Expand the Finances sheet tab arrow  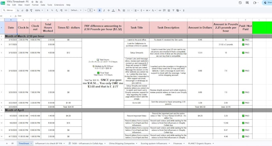tap(184, 143)
